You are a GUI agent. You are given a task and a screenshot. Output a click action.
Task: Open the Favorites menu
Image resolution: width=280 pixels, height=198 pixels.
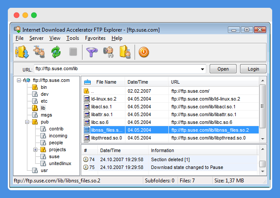tap(95, 38)
